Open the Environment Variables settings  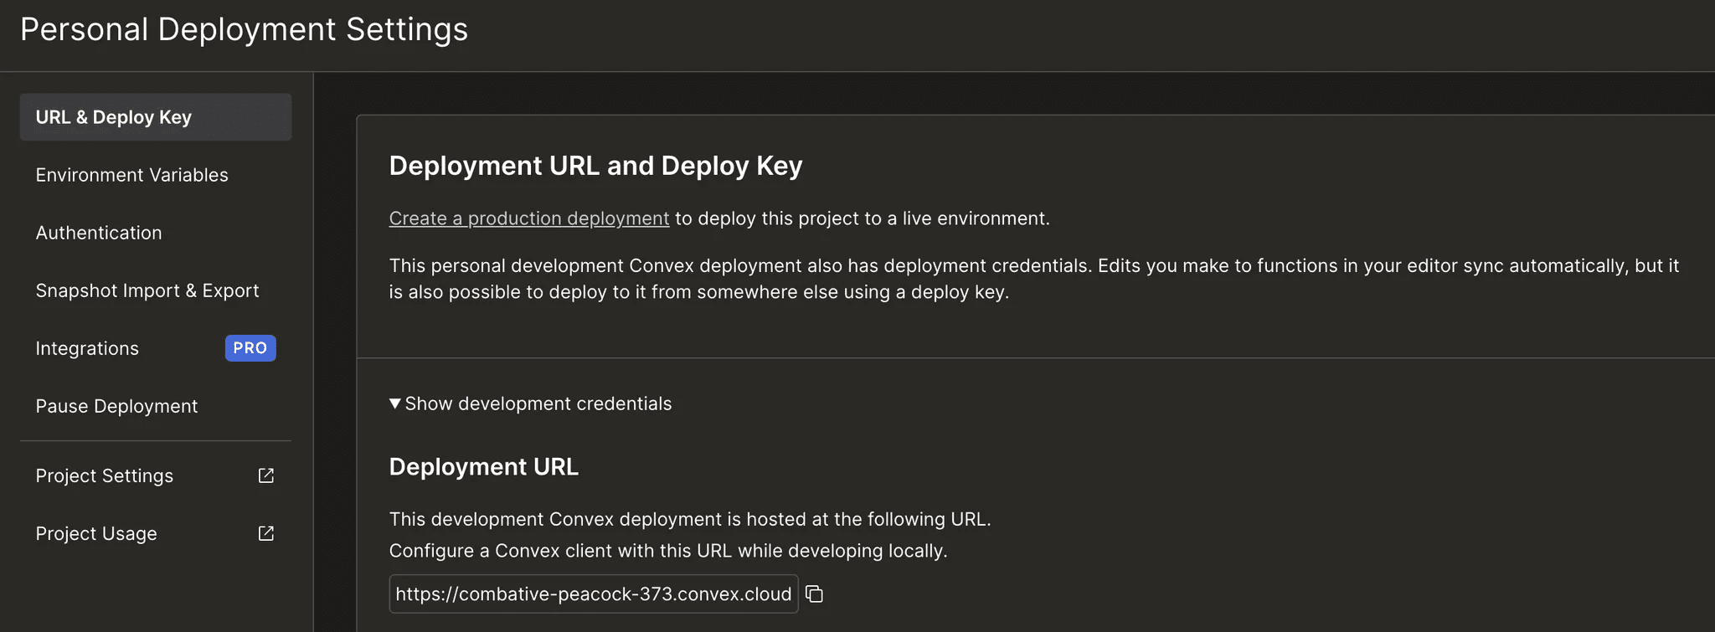tap(131, 175)
